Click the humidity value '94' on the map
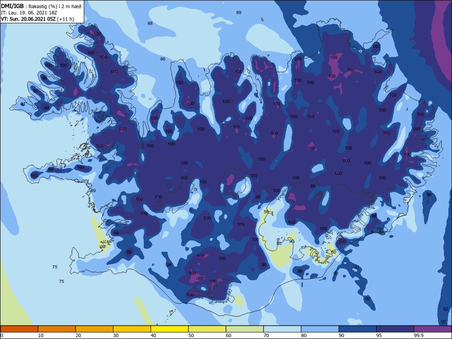 169,264
